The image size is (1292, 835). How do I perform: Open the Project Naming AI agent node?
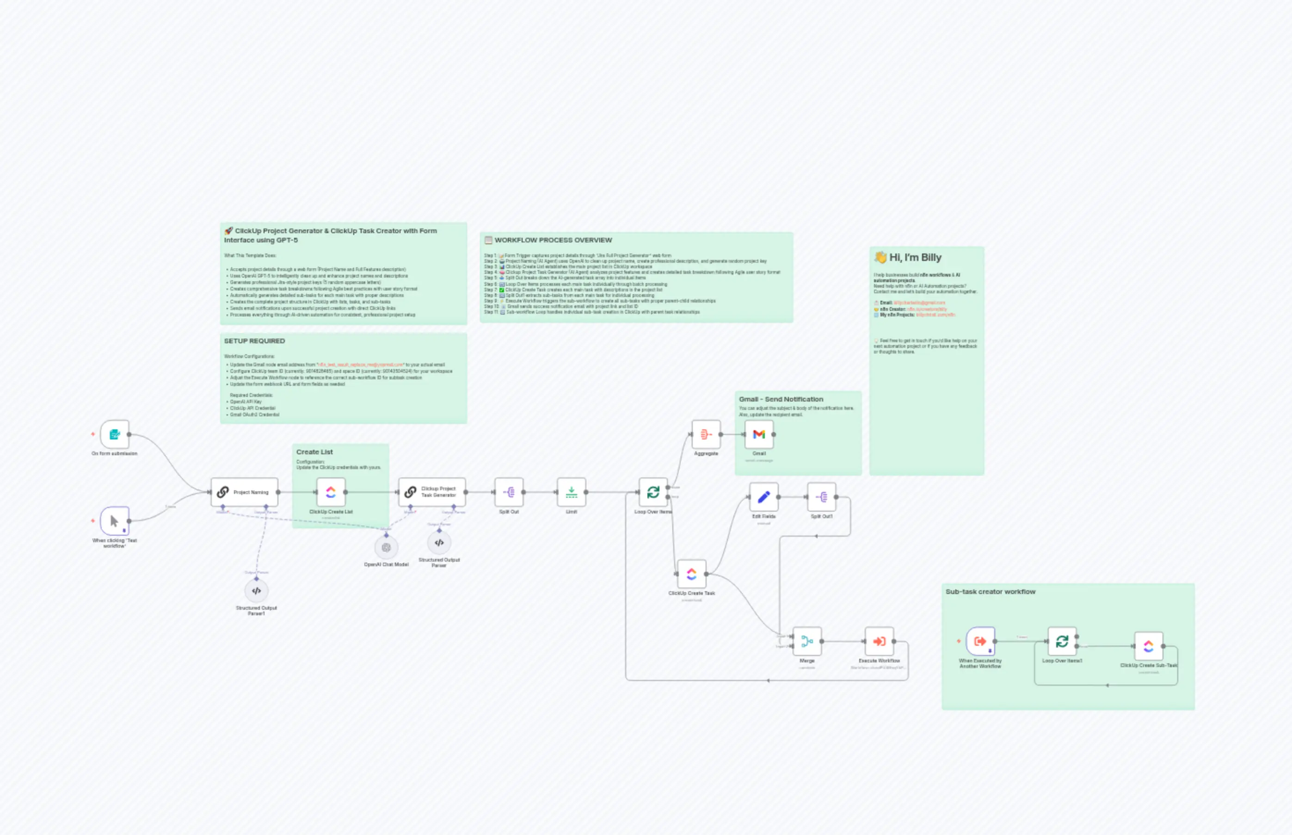(245, 492)
